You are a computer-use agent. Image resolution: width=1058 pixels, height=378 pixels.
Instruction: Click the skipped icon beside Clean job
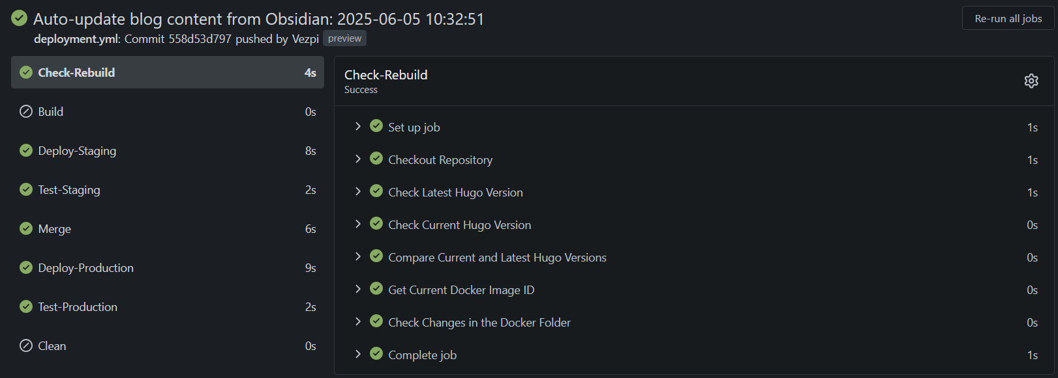26,345
